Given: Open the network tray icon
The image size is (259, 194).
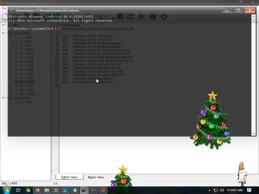Looking at the screenshot, I should (x=215, y=190).
